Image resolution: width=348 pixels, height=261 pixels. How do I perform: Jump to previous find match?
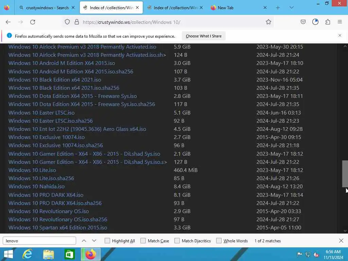click(x=84, y=241)
